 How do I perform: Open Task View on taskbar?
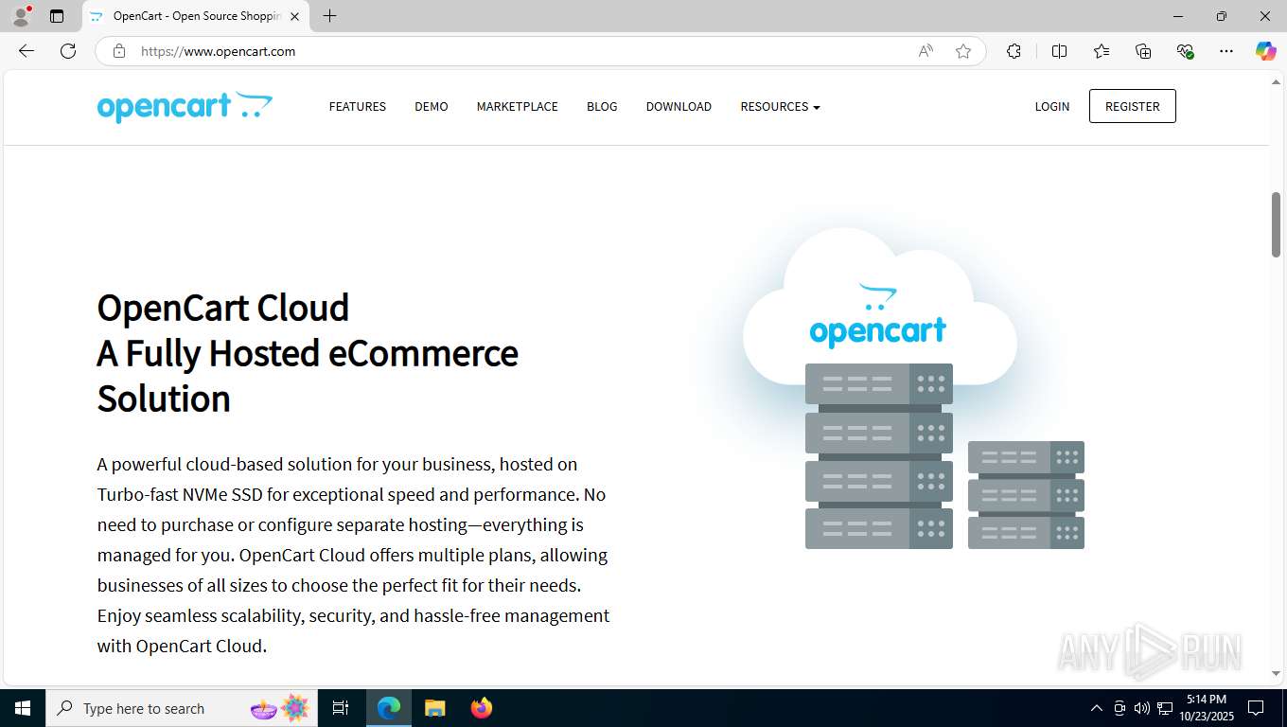coord(341,708)
